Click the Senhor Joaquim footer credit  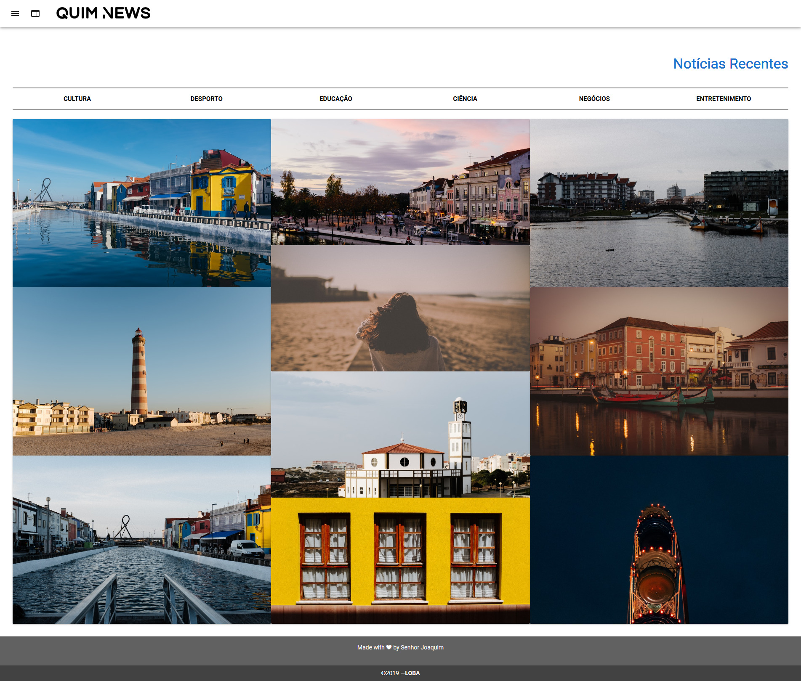click(x=422, y=647)
